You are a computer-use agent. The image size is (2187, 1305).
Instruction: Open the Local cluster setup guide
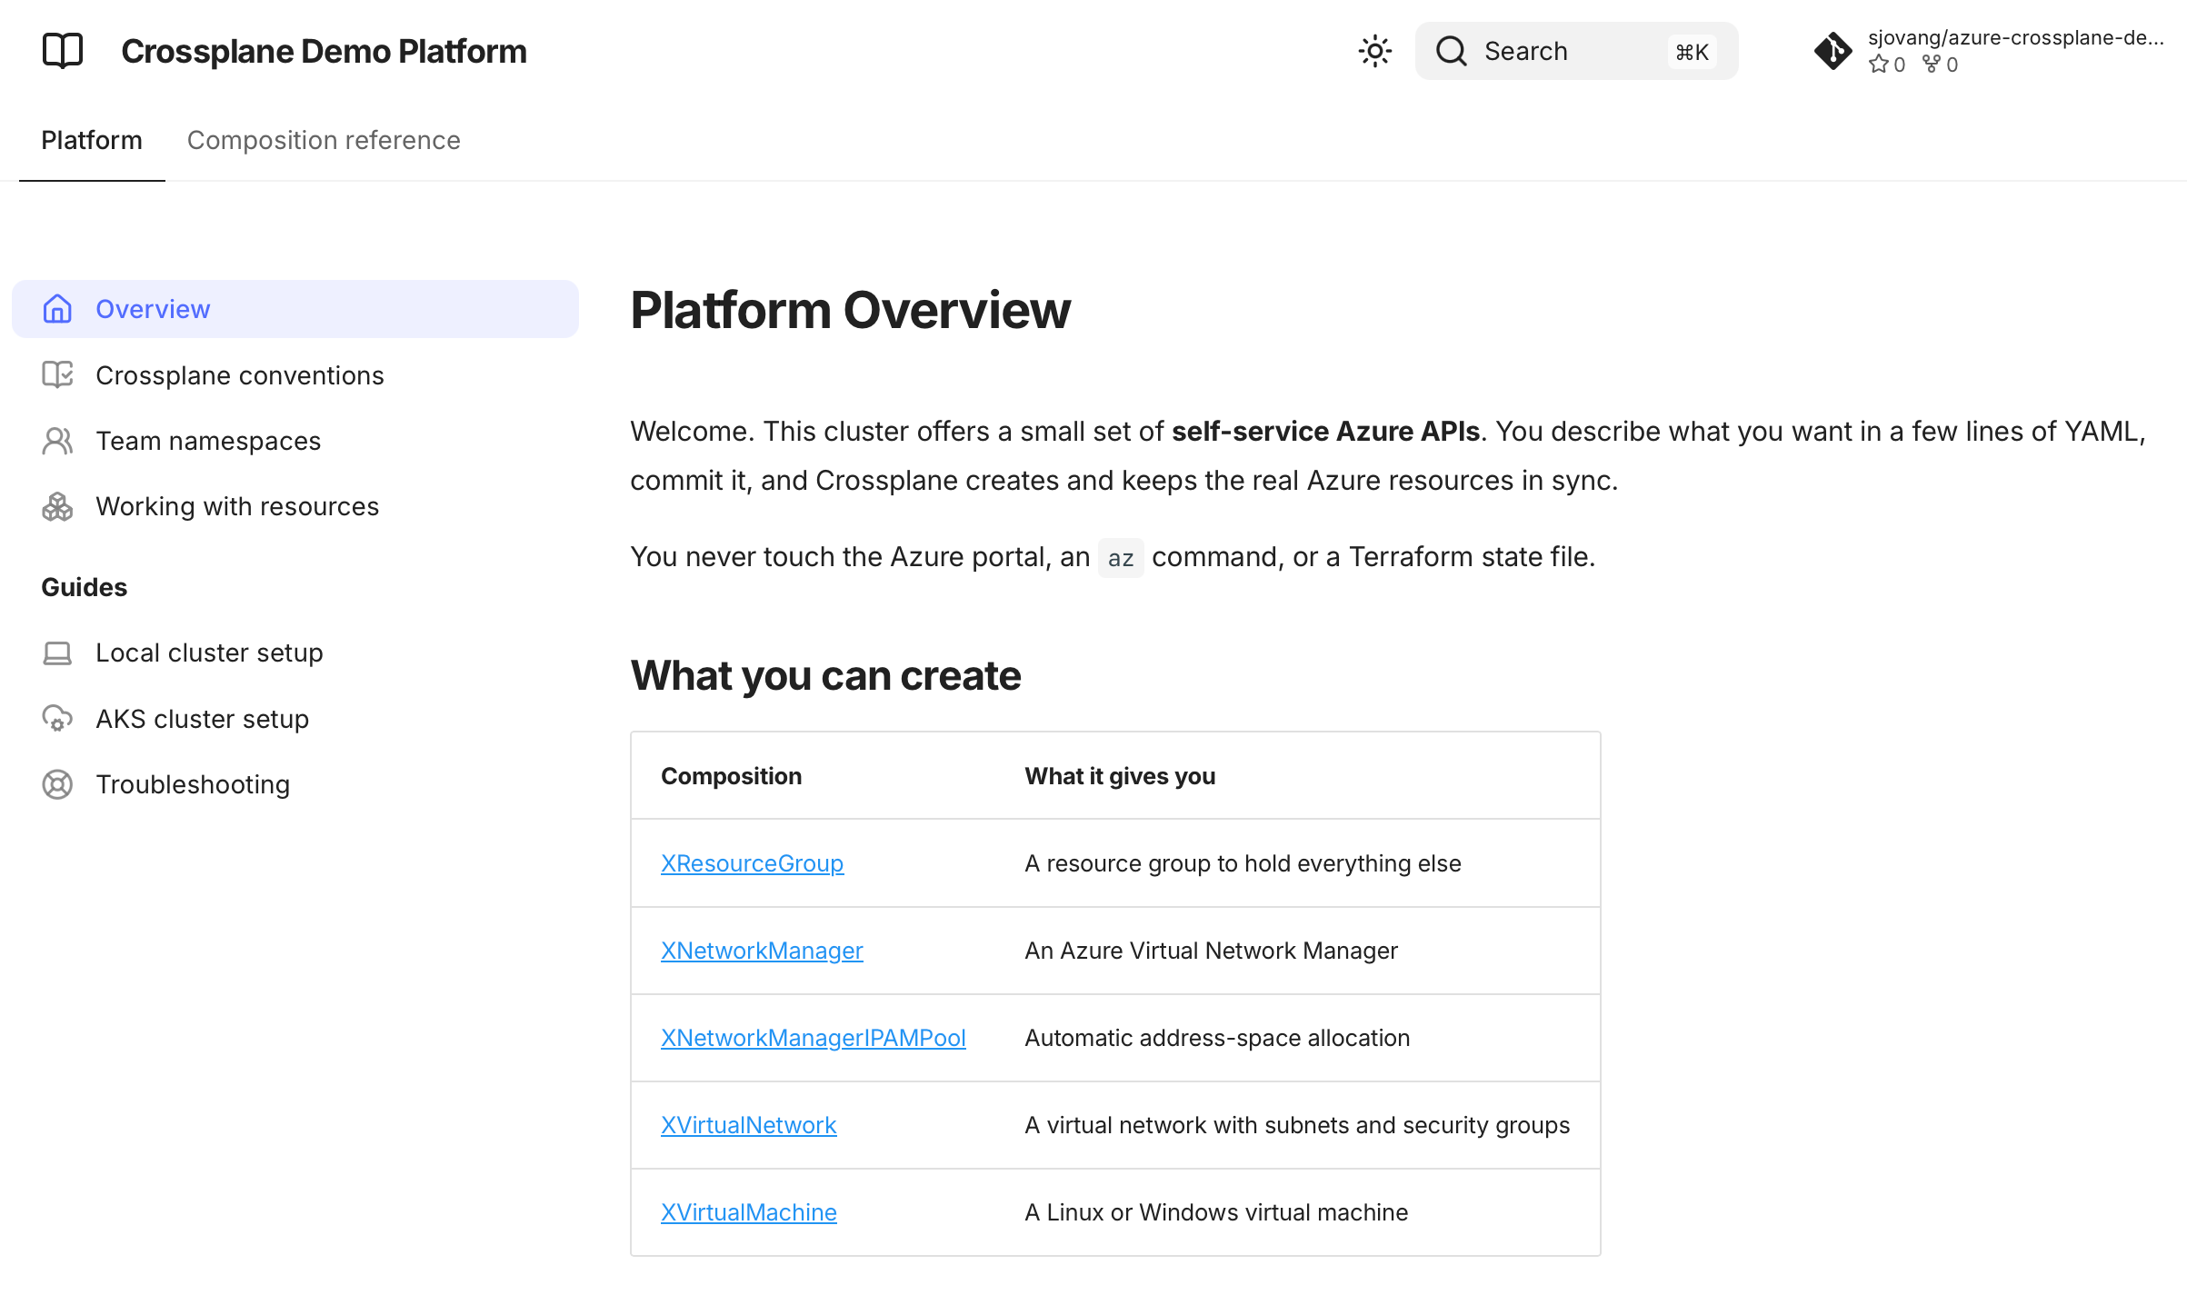click(295, 652)
